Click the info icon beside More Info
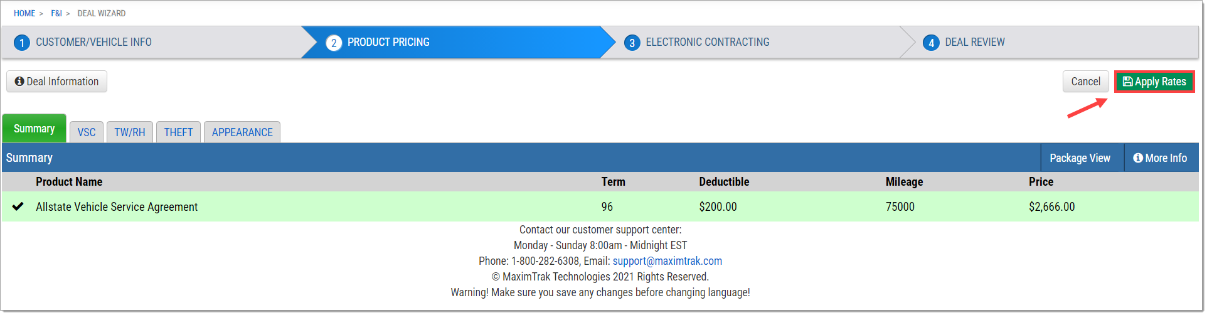Screen dimensions: 1207x315 (1138, 158)
